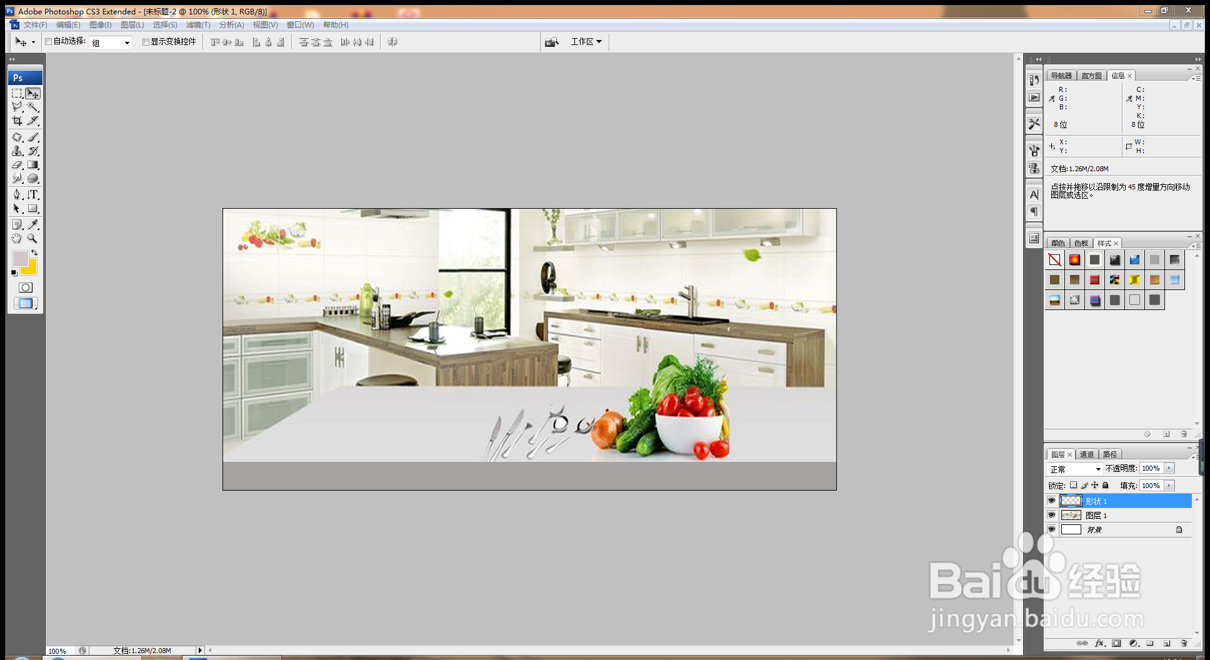Hide the 图层 1 layer
Image resolution: width=1210 pixels, height=660 pixels.
click(x=1051, y=515)
